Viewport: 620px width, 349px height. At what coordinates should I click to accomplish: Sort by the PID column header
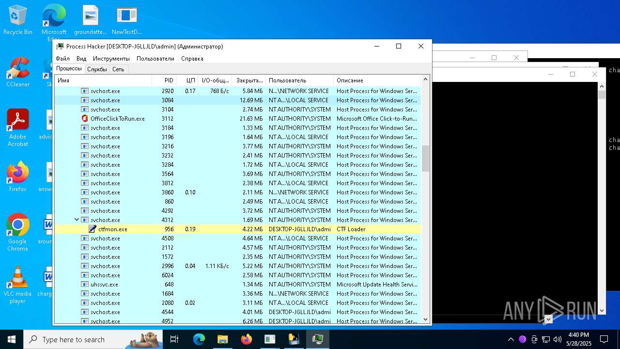pos(164,80)
